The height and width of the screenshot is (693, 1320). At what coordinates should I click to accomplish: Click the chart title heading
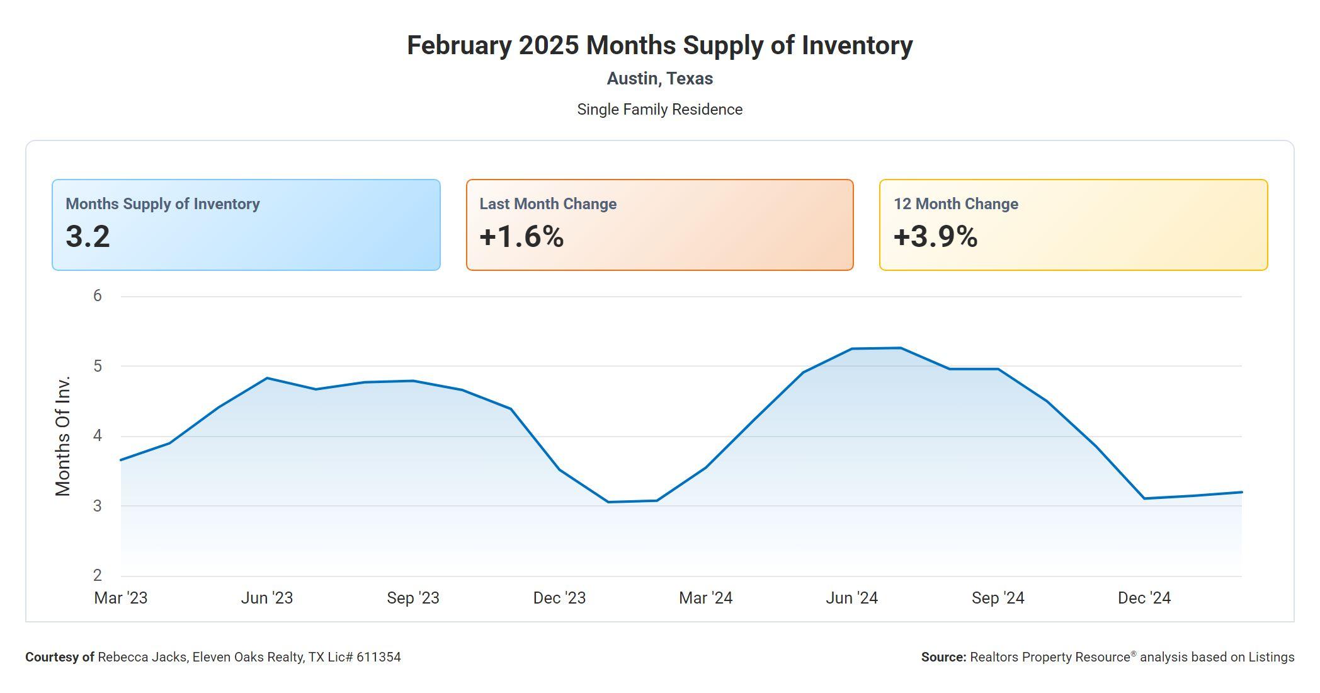click(x=659, y=46)
